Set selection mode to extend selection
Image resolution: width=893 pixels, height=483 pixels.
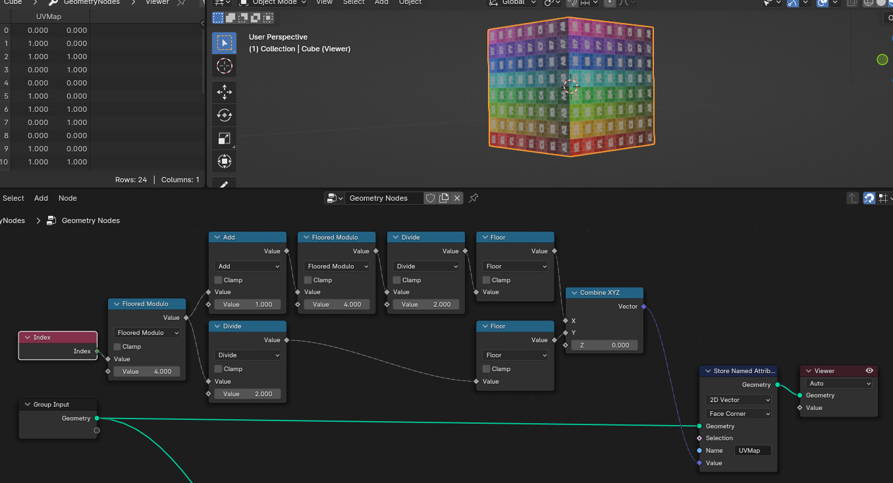point(230,18)
